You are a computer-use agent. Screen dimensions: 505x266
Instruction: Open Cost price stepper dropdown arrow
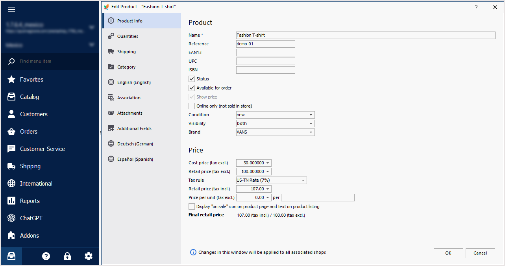268,163
